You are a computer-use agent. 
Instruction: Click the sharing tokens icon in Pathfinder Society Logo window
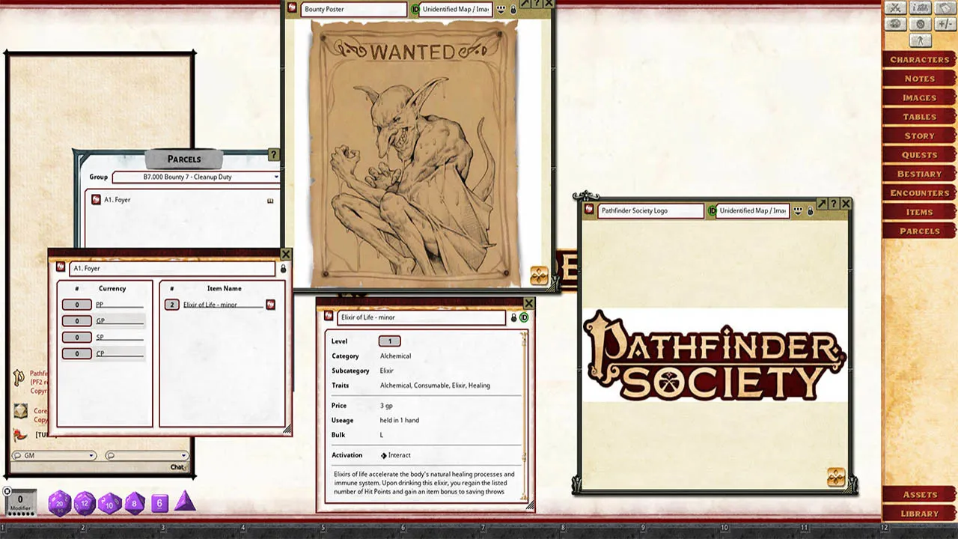tap(799, 211)
